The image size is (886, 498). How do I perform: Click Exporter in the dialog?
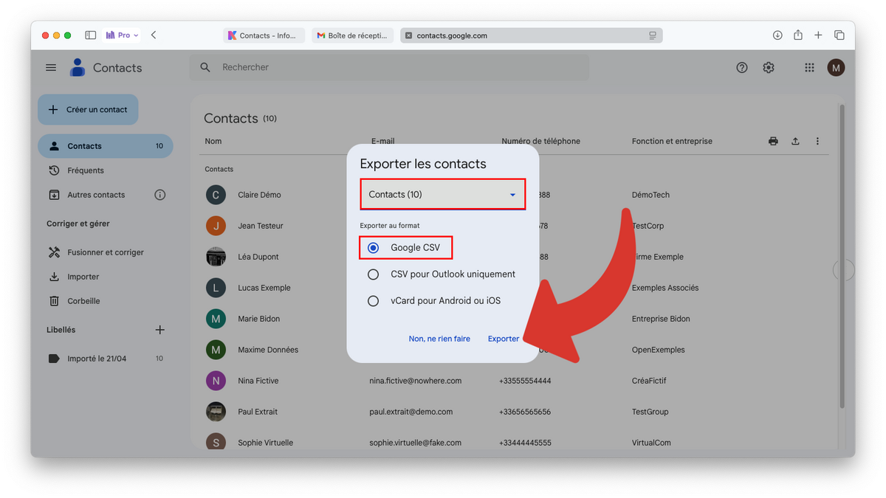point(504,339)
